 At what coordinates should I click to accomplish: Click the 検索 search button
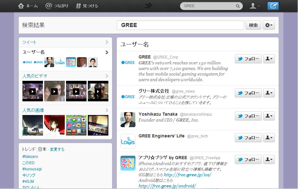pos(253,25)
